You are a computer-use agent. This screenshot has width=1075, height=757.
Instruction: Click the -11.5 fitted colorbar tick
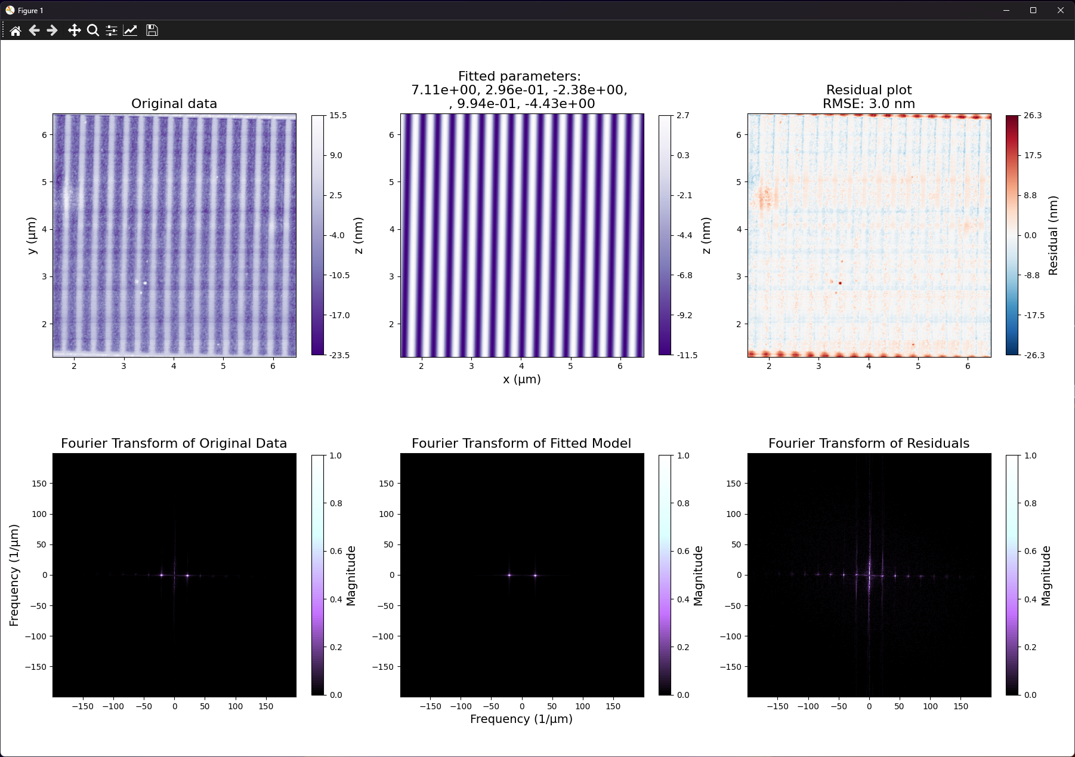[x=687, y=355]
